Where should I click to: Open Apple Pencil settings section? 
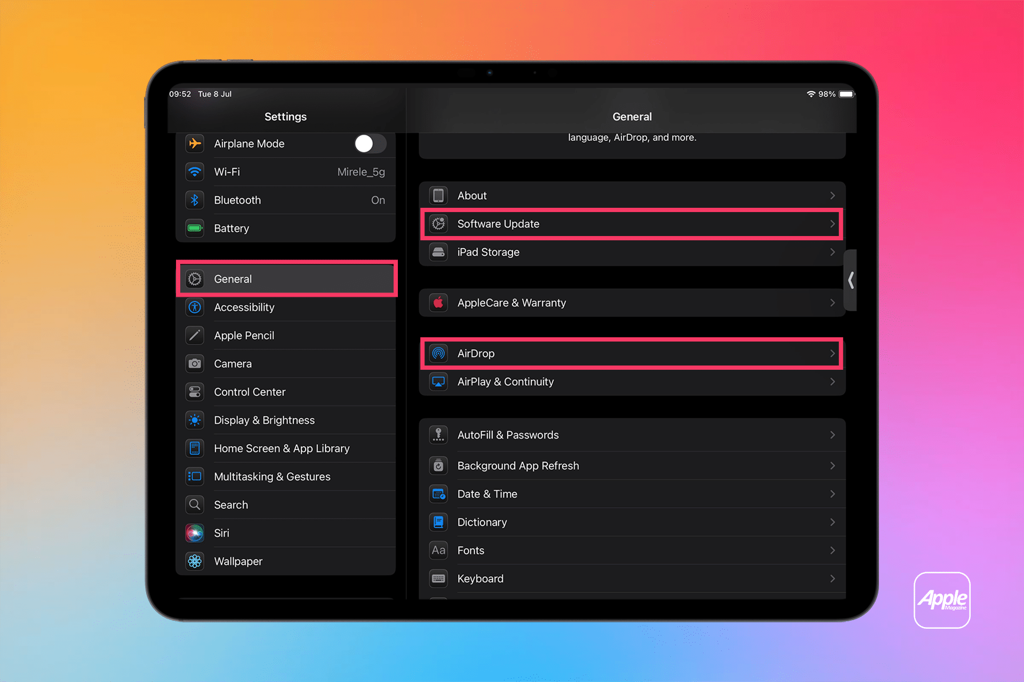(286, 335)
